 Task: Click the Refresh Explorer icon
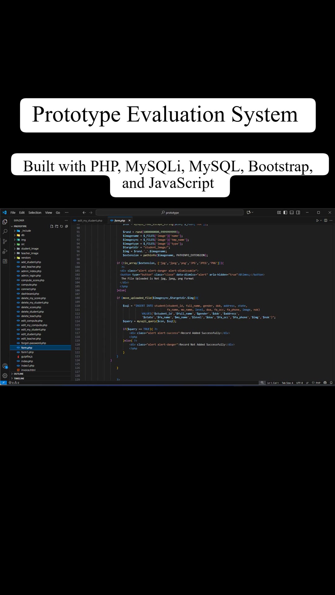[61, 226]
